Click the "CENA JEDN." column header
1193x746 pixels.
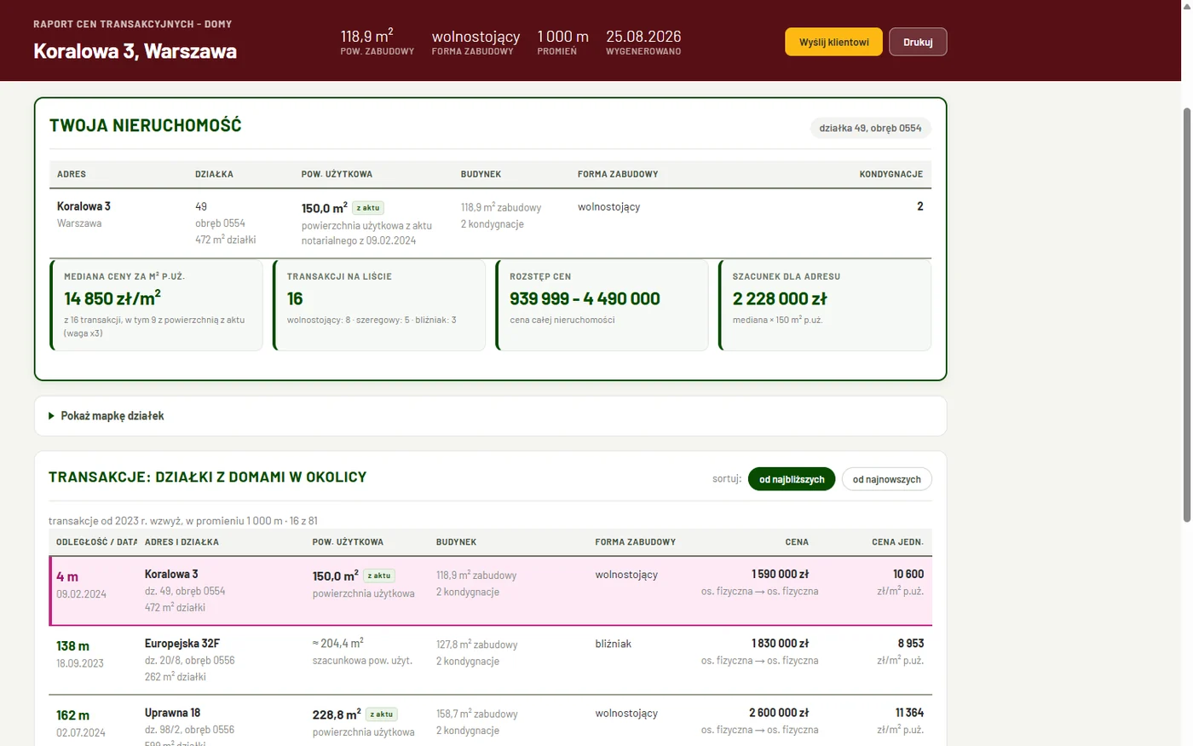(897, 542)
